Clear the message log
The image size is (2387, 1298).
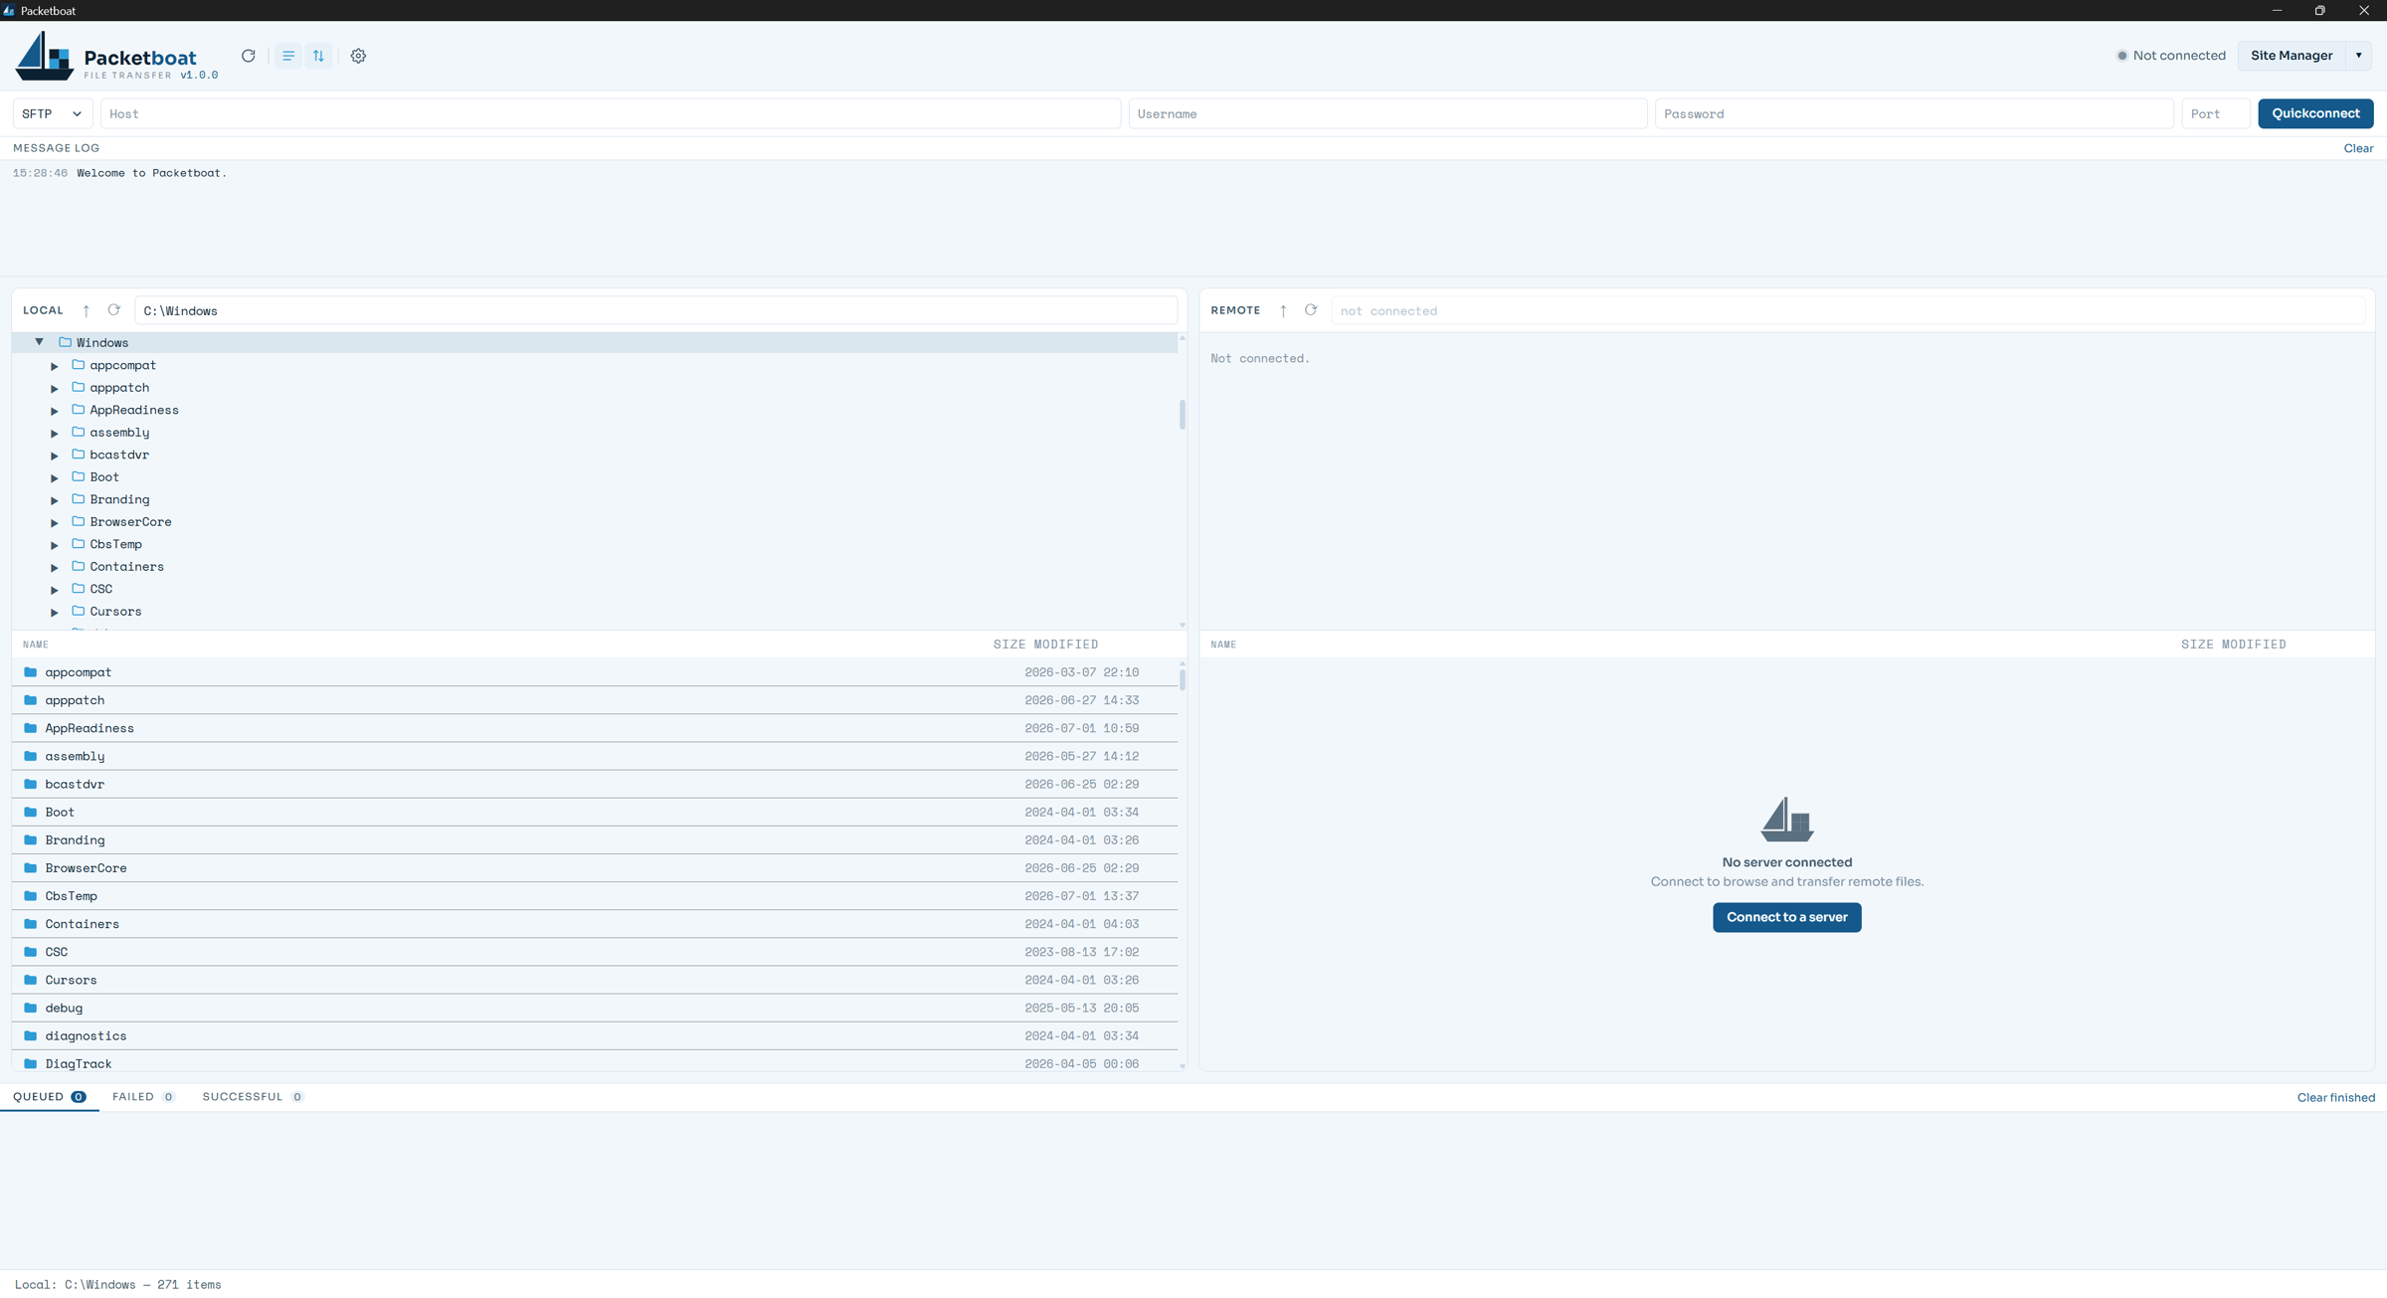click(2358, 148)
